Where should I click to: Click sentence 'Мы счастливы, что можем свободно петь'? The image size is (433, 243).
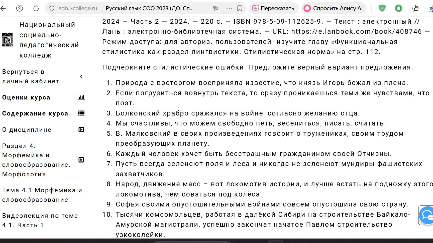(251, 123)
